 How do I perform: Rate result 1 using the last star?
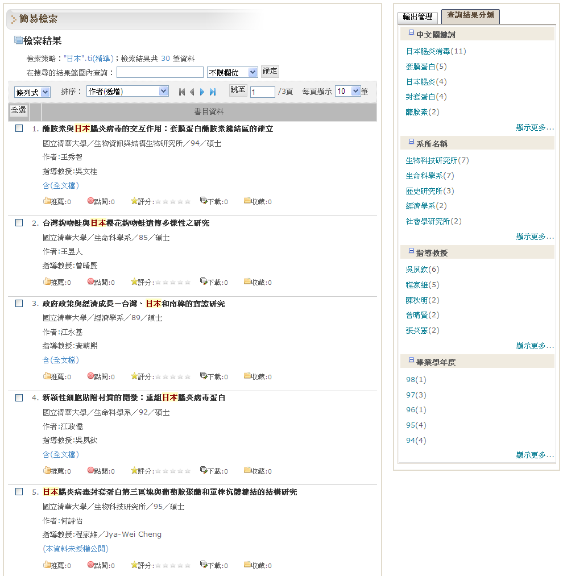tap(188, 201)
